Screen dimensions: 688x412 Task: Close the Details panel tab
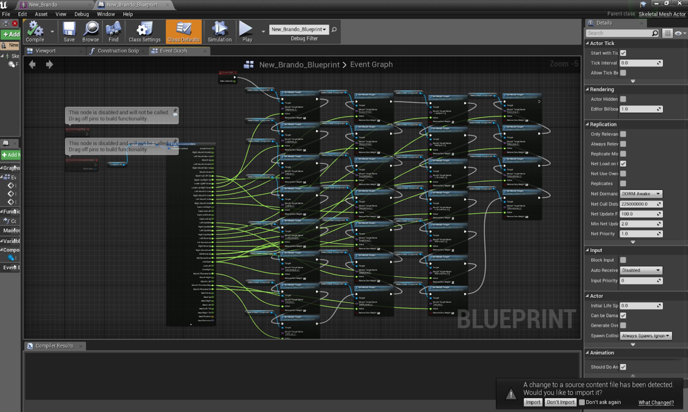(641, 23)
